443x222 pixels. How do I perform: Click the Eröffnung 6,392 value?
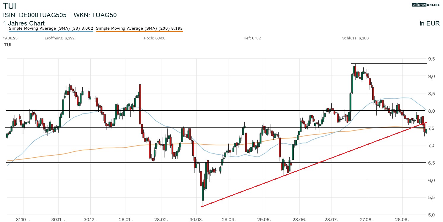(x=59, y=38)
